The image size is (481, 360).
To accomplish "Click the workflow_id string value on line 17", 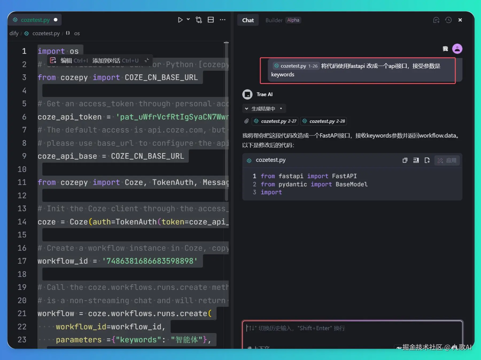I will [x=150, y=261].
